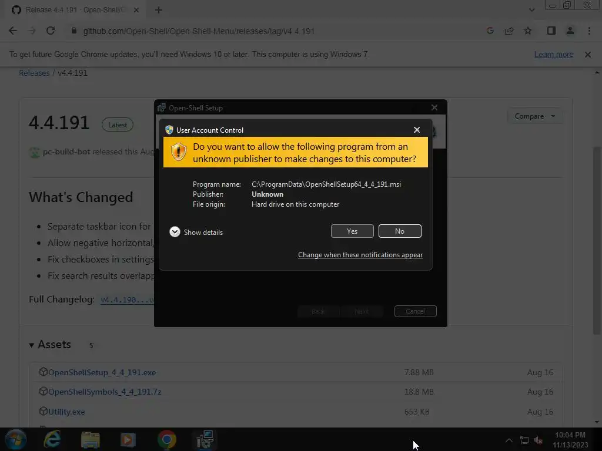Open the Compare dropdown
The height and width of the screenshot is (451, 602).
coord(535,116)
